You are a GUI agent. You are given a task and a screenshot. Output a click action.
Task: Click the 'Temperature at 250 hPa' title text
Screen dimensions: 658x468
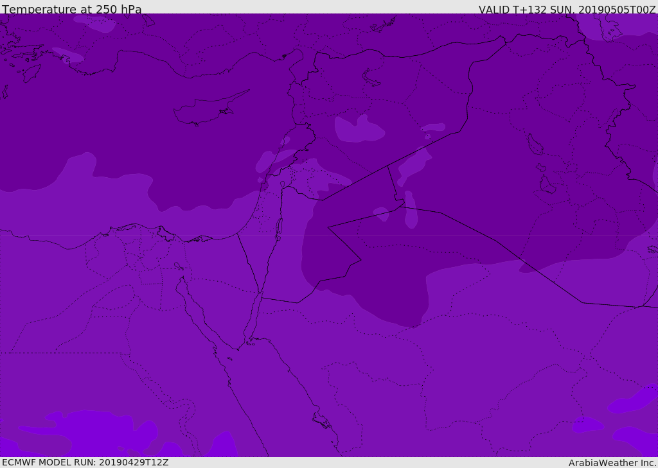pyautogui.click(x=72, y=9)
